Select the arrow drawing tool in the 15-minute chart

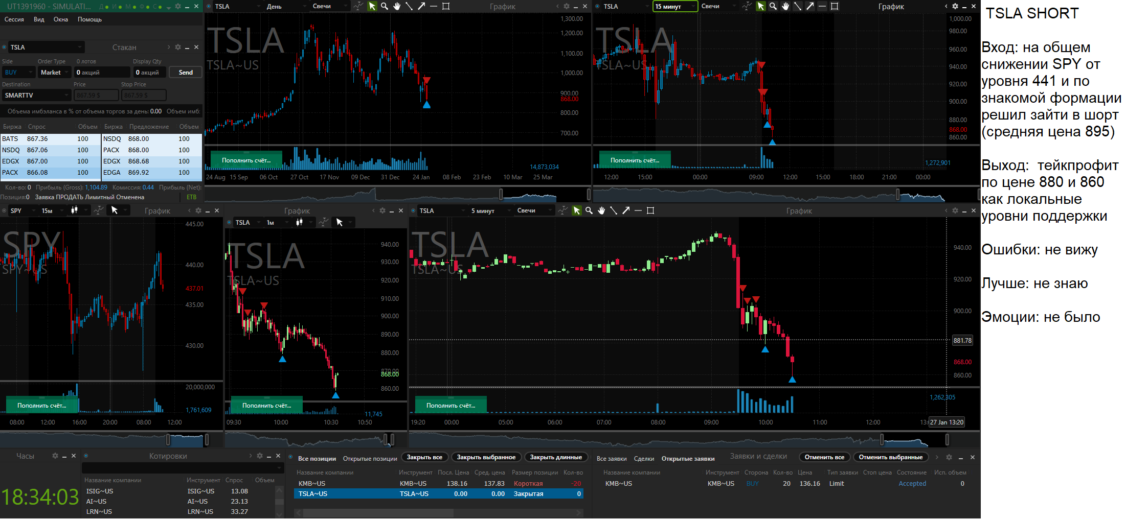(810, 6)
